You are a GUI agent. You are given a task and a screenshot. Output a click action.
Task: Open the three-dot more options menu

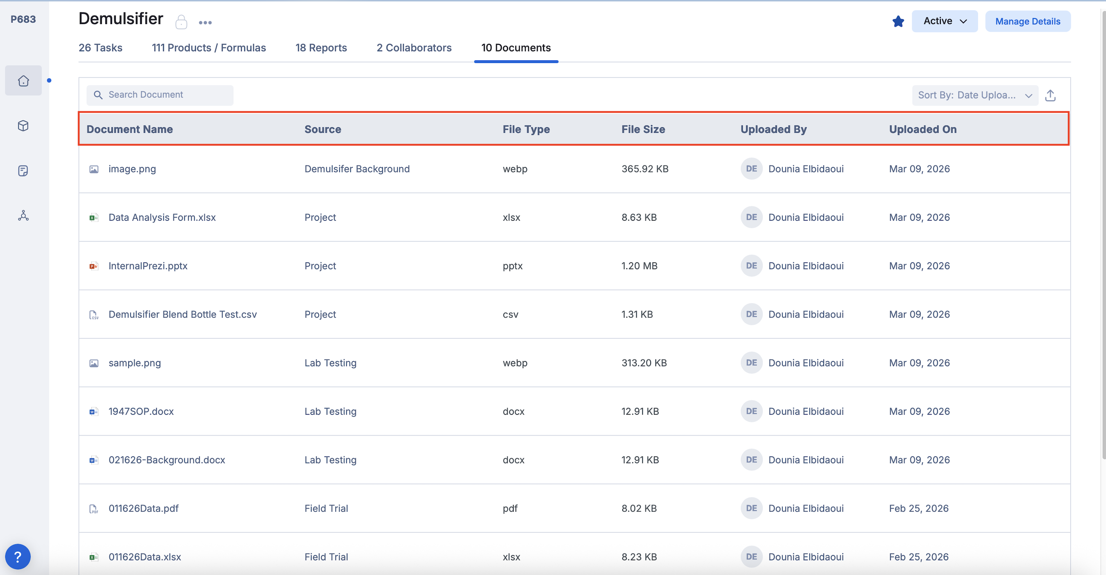click(x=205, y=22)
